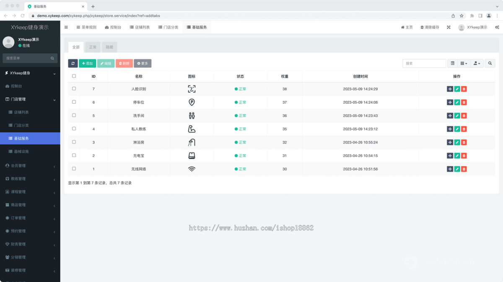This screenshot has width=503, height=282.
Task: Toggle the hamburger sidebar menu icon
Action: (x=66, y=27)
